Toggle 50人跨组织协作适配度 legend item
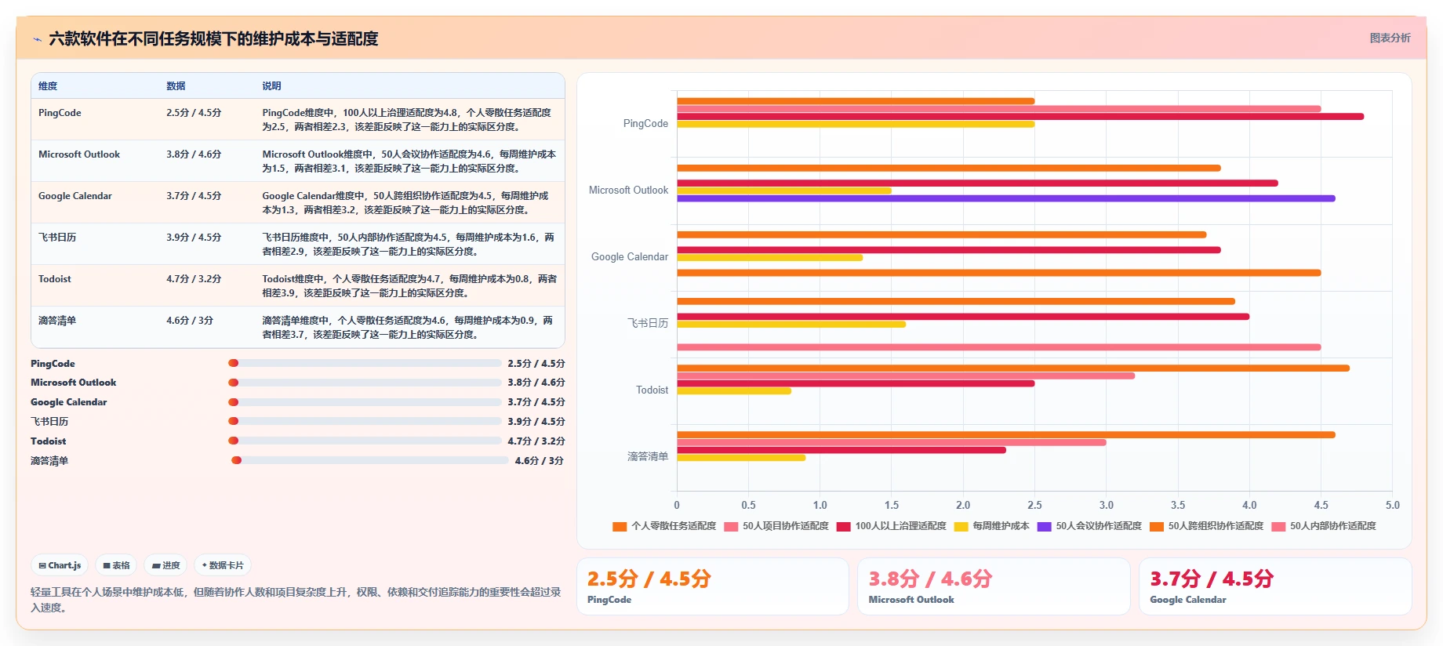The height and width of the screenshot is (646, 1443). (1207, 526)
